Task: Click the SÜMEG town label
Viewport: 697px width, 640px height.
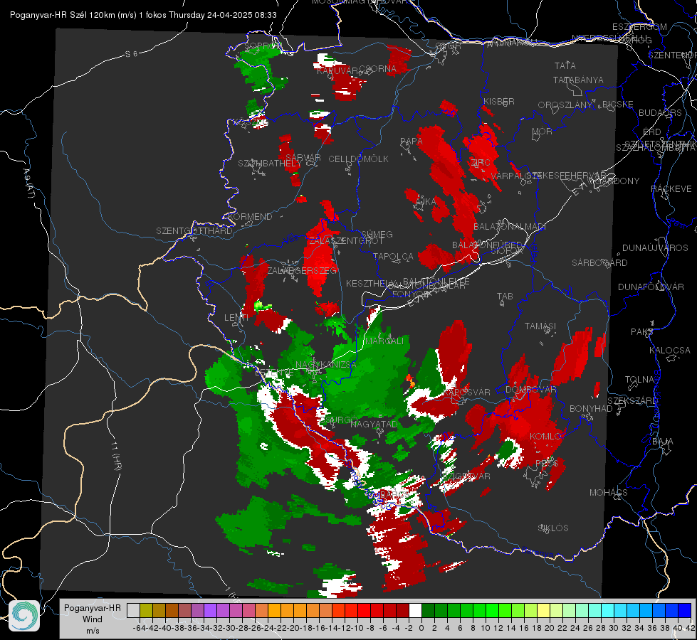Action: 377,234
